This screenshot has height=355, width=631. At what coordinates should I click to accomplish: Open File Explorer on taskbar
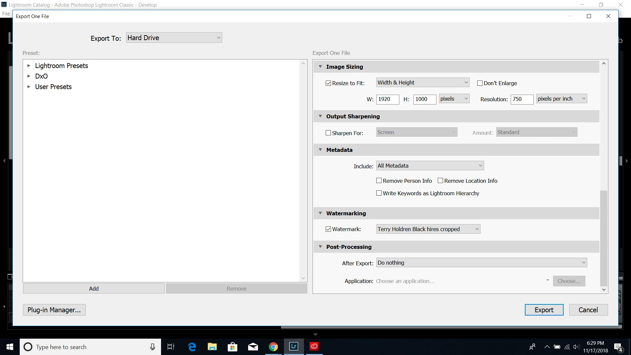click(212, 347)
